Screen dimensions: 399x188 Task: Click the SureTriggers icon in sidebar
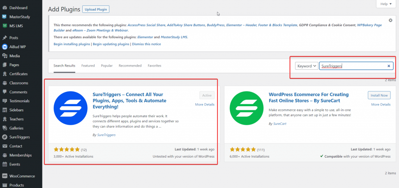coord(5,137)
